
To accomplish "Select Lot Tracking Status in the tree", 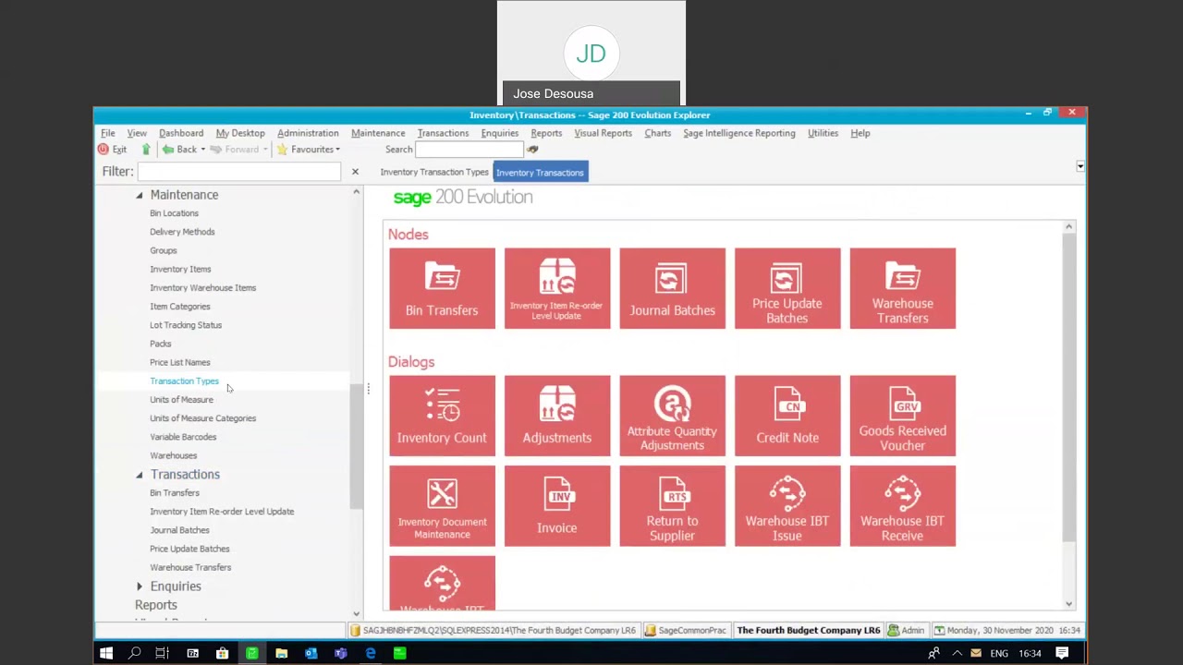I will [186, 325].
